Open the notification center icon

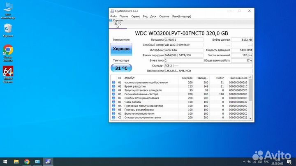(289, 161)
